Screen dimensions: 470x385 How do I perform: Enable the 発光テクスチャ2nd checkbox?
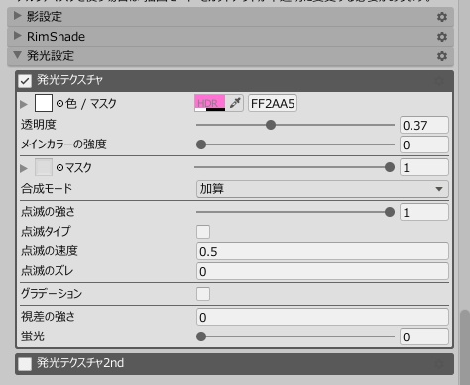click(x=25, y=364)
